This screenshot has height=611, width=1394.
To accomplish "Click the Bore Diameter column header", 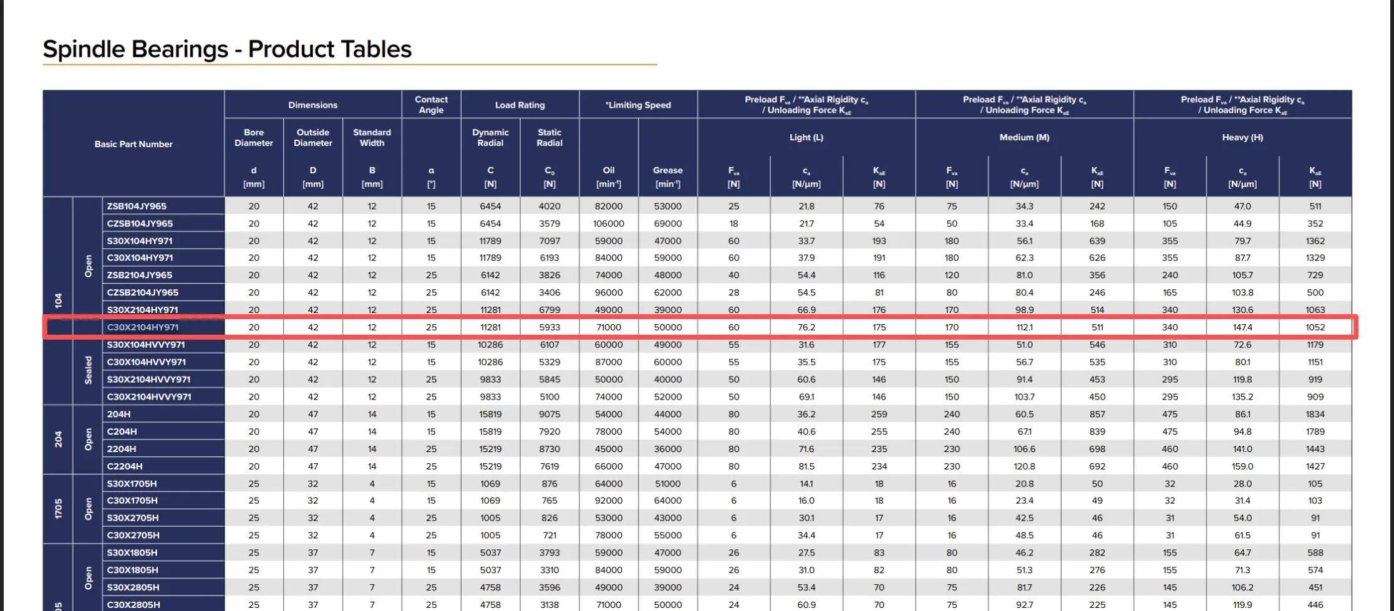I will (x=254, y=138).
